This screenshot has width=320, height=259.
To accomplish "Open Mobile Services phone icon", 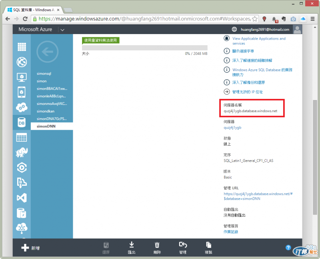I will point(22,92).
